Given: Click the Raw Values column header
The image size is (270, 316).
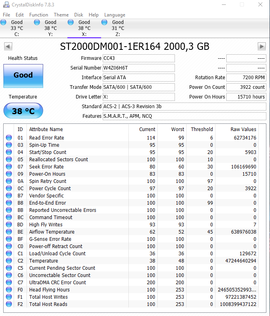Looking at the screenshot, I should 243,129.
